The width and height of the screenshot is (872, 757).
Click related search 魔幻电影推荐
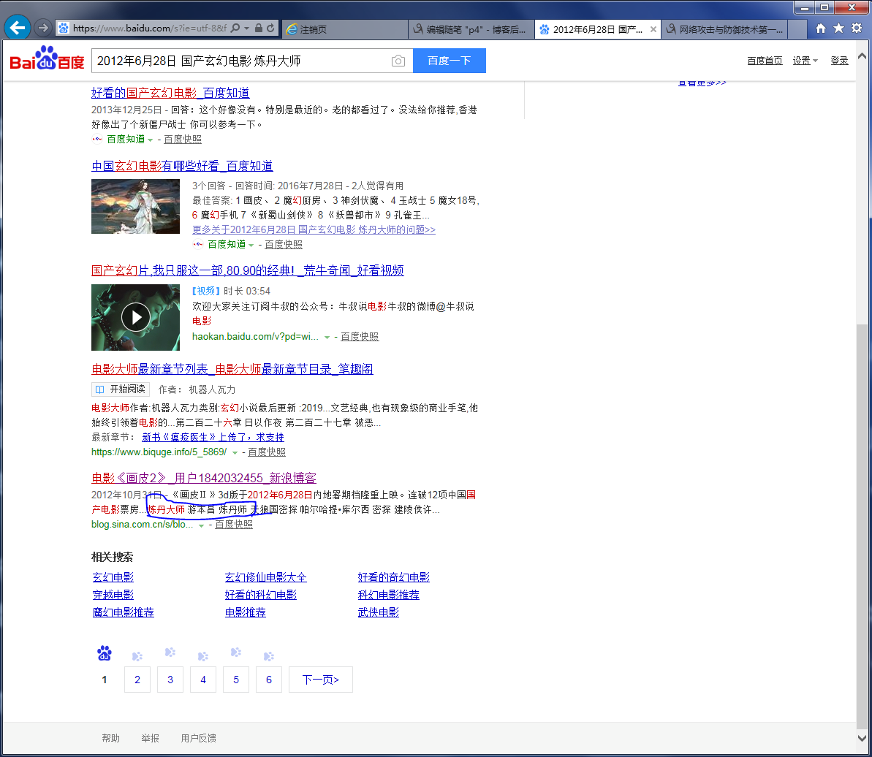123,612
